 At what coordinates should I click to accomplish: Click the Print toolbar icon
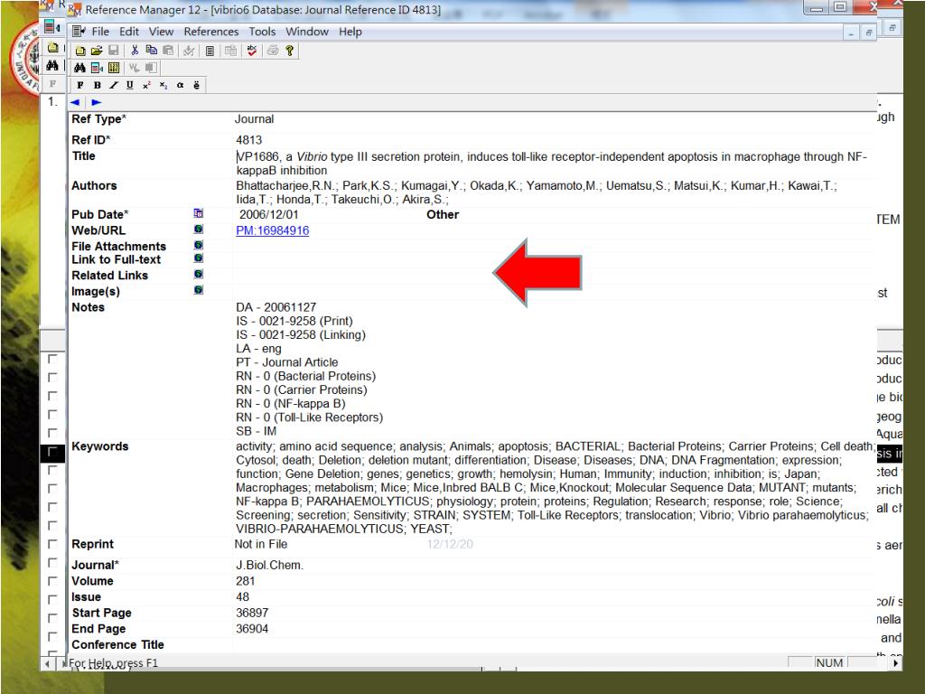click(273, 51)
